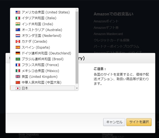Click the dropdown scrollbar up arrow

click(x=77, y=10)
